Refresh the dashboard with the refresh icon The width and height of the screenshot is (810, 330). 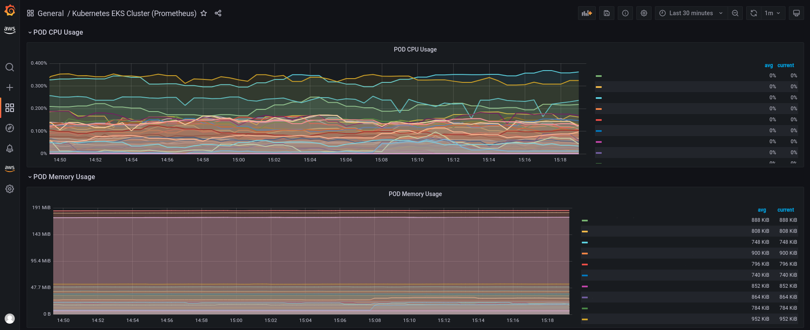753,13
